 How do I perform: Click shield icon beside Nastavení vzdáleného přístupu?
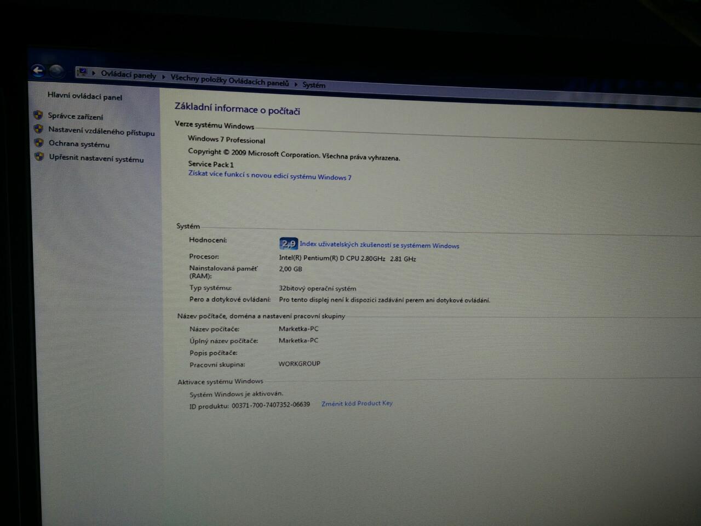(x=38, y=129)
